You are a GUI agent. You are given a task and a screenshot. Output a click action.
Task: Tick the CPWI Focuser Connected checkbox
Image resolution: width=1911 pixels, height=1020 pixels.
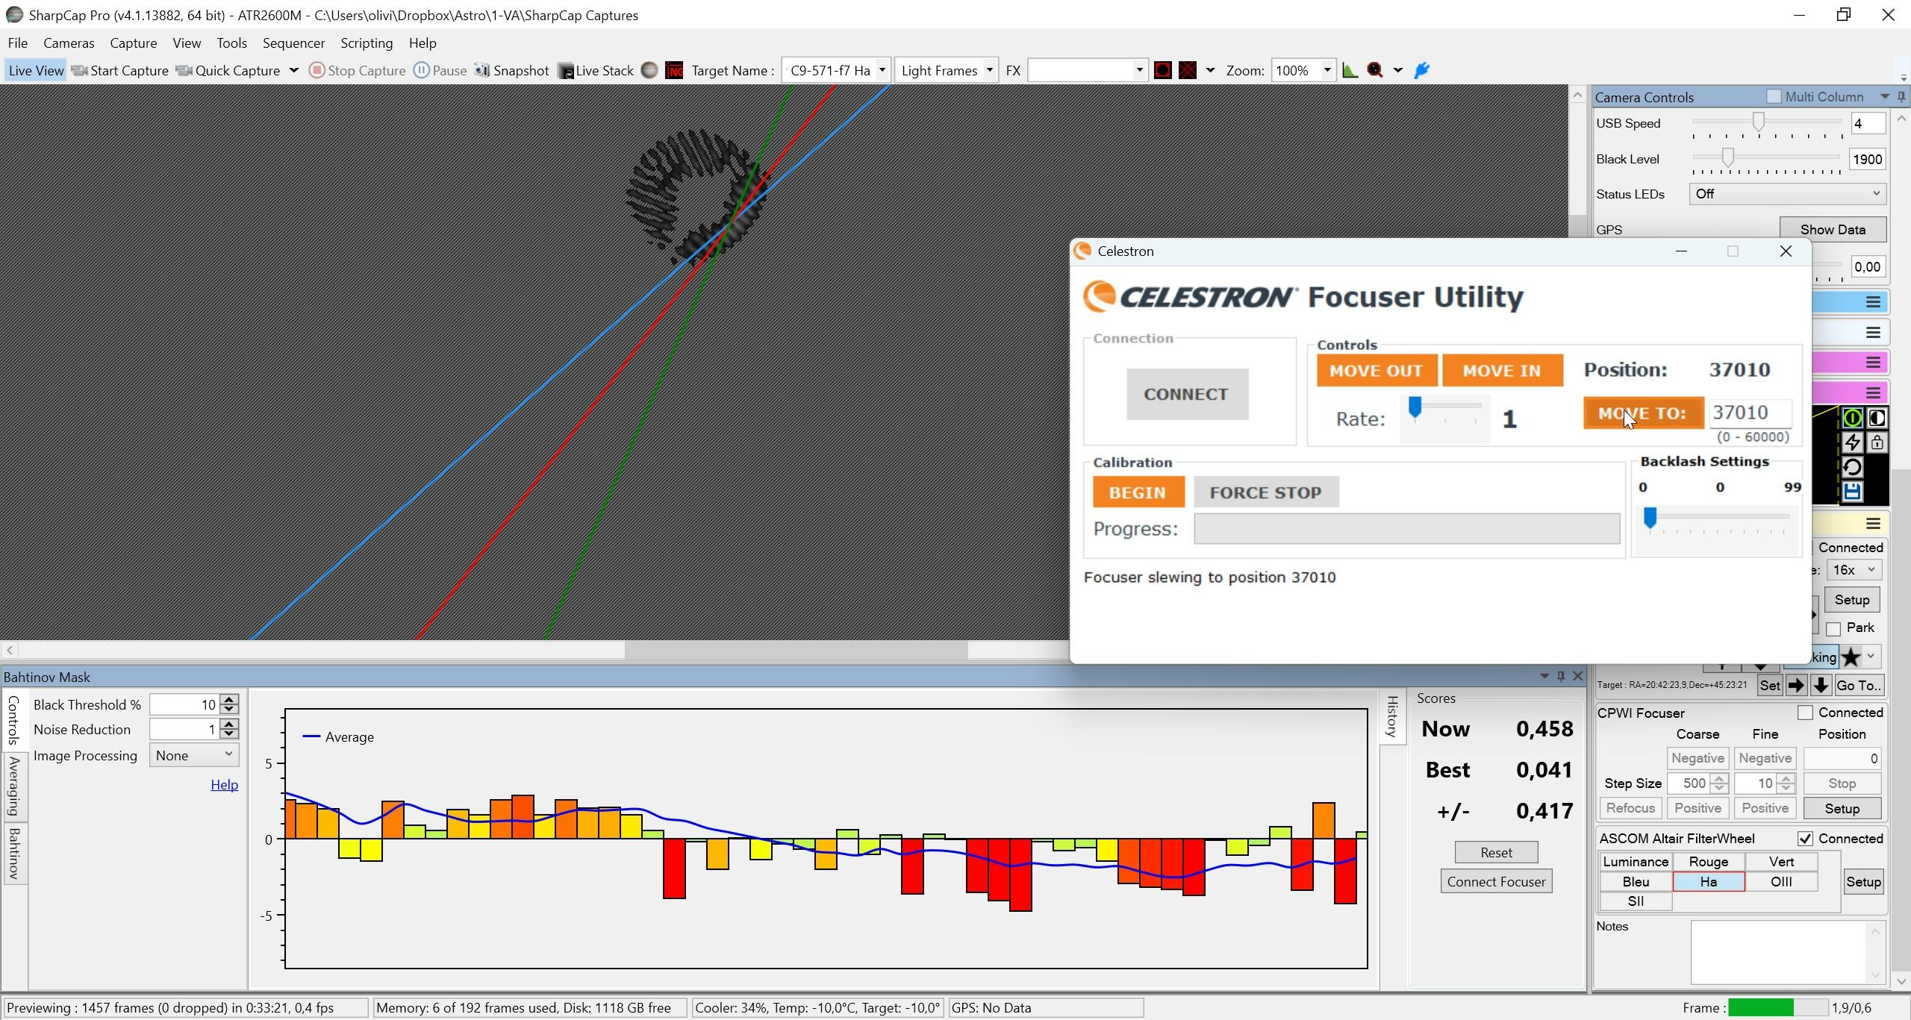(x=1805, y=713)
